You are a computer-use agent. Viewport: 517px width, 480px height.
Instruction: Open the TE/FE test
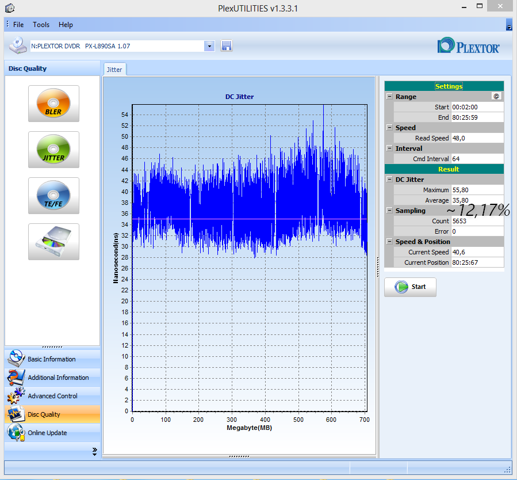[53, 196]
